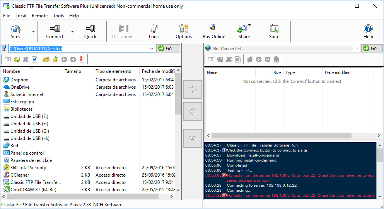Create a new local folder

[x=17, y=59]
